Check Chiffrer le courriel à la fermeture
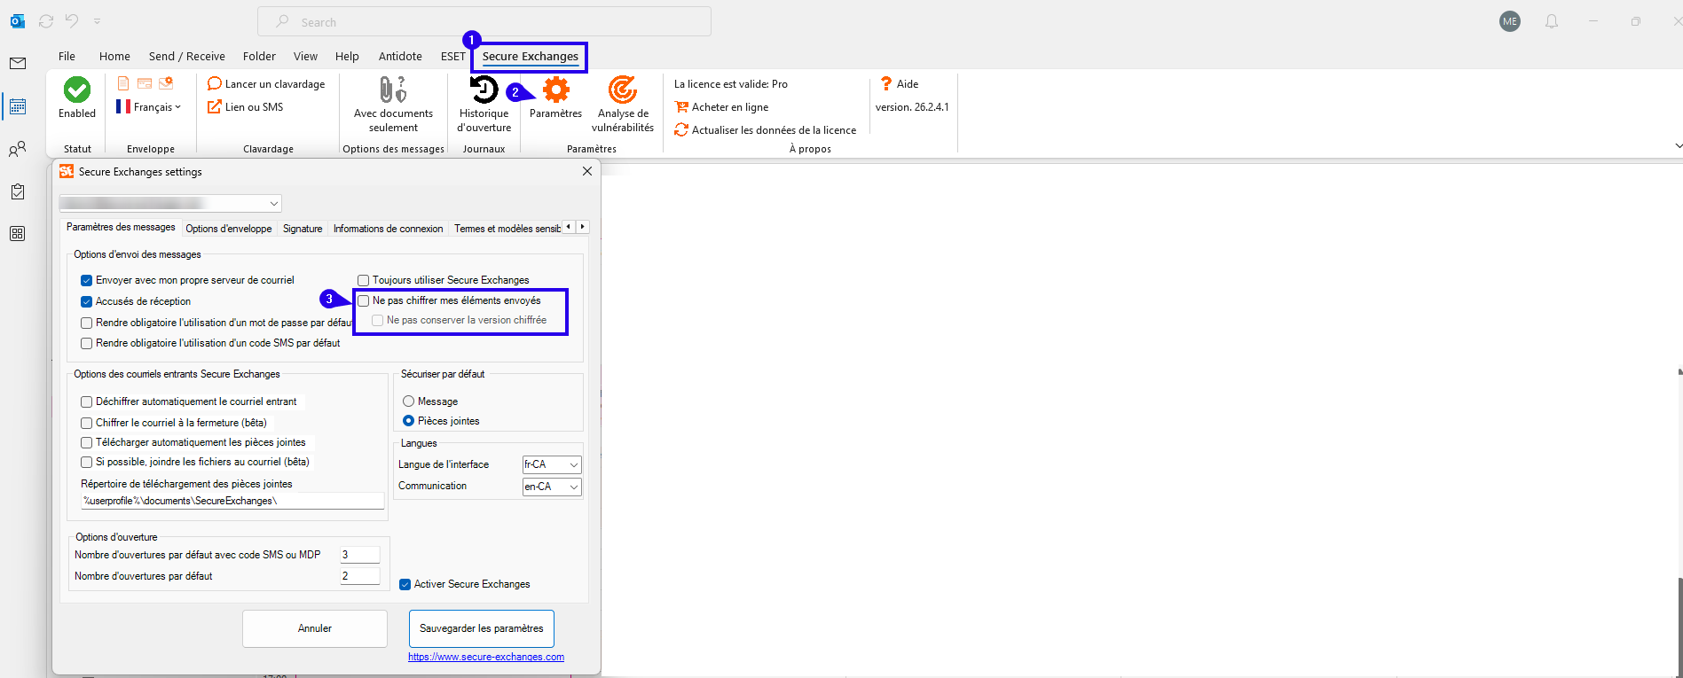The image size is (1683, 678). point(87,424)
